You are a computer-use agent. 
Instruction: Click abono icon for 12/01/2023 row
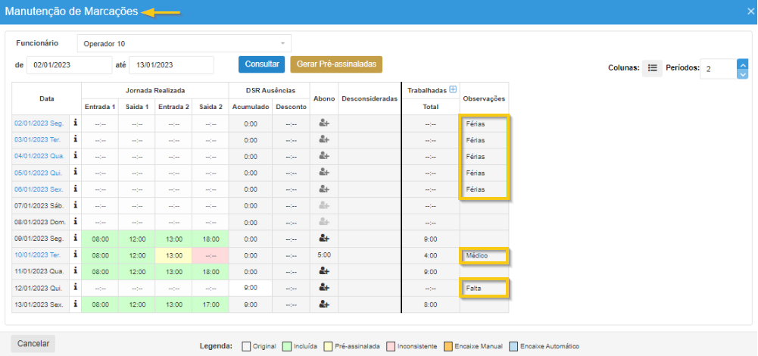click(x=324, y=287)
